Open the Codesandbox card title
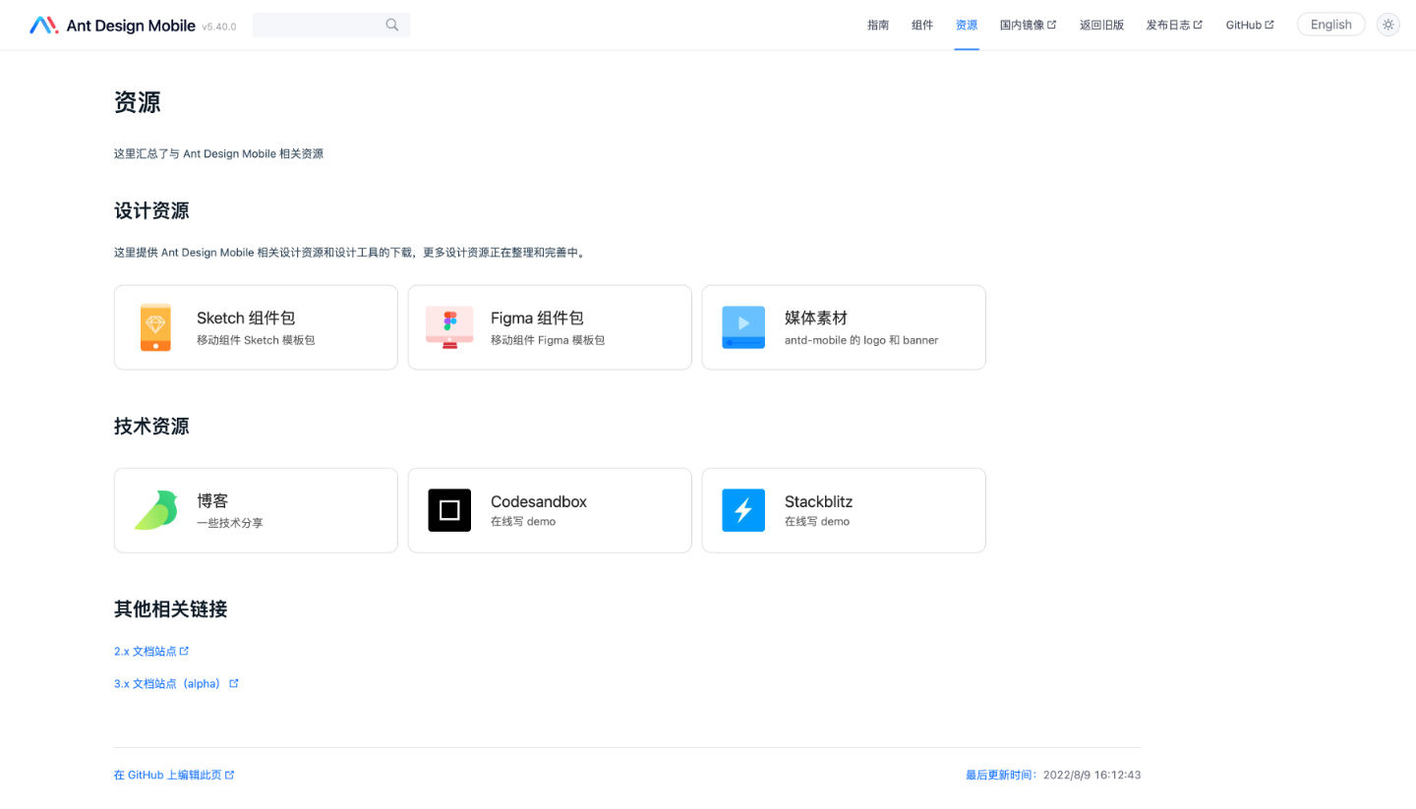This screenshot has height=809, width=1416. tap(539, 501)
